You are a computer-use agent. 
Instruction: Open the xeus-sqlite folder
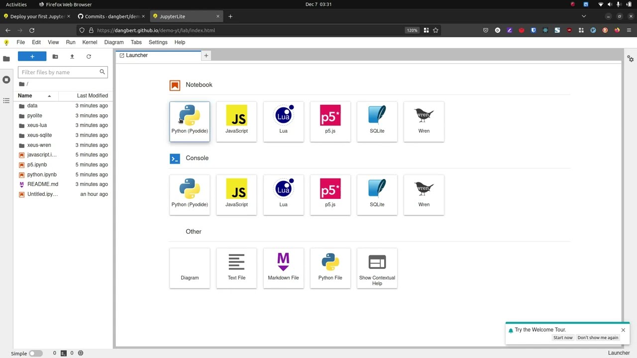click(x=63, y=135)
